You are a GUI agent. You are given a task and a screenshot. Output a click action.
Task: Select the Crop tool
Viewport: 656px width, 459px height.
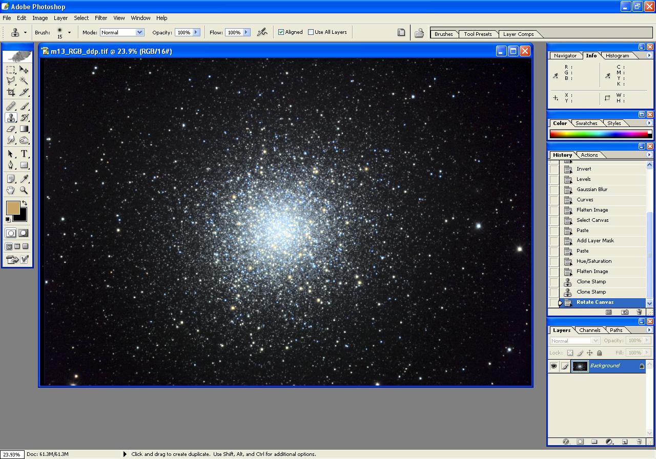(11, 92)
